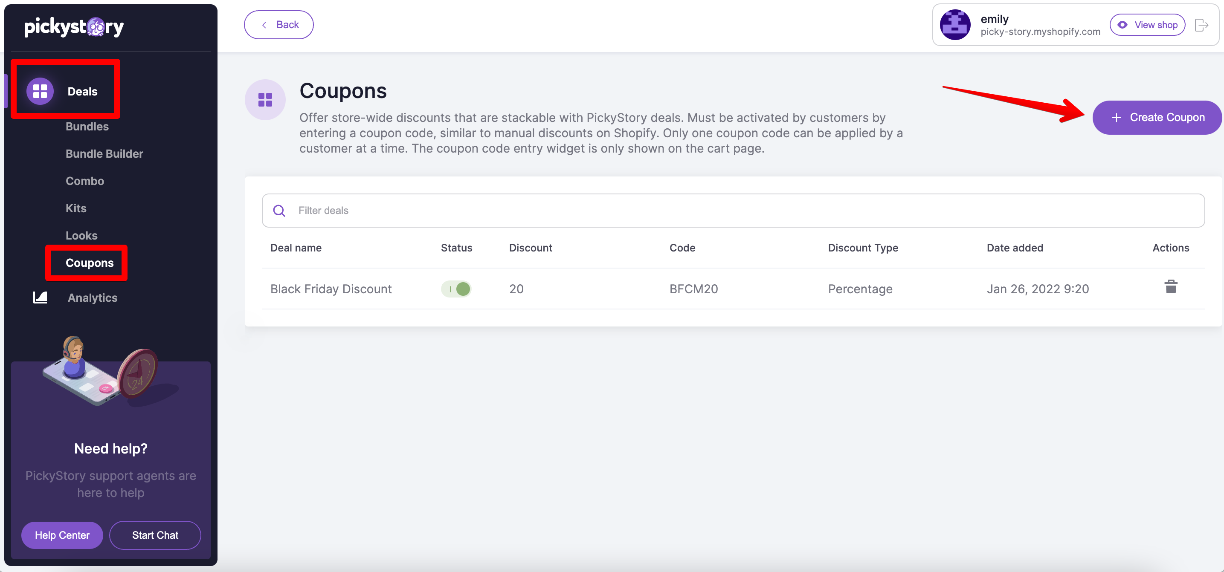The image size is (1224, 572).
Task: Click the Analytics chart icon
Action: click(x=40, y=298)
